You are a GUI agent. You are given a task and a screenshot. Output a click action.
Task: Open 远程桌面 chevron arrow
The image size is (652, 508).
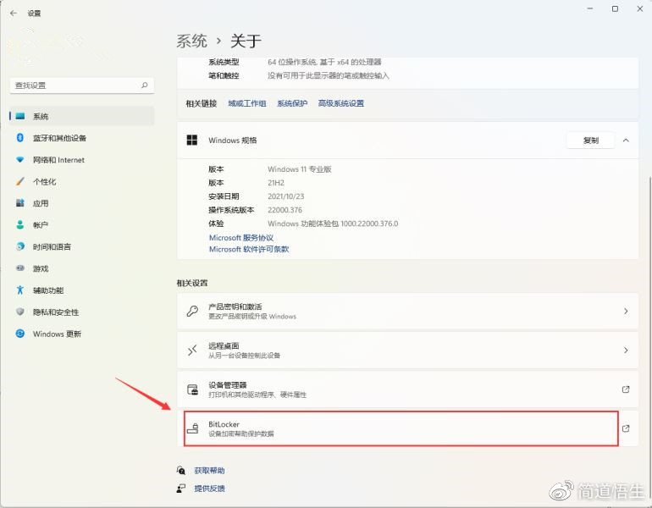(x=626, y=350)
